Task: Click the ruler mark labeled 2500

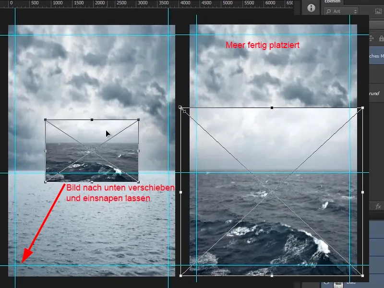Action: click(121, 3)
